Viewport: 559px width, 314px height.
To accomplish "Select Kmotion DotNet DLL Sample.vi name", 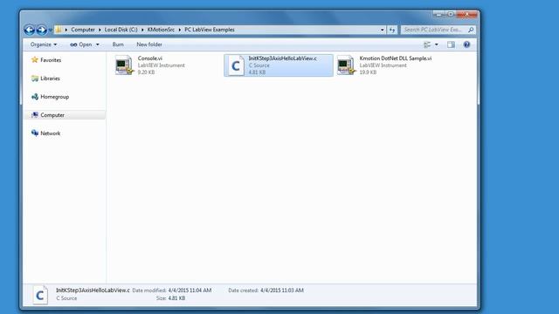I will (x=396, y=58).
